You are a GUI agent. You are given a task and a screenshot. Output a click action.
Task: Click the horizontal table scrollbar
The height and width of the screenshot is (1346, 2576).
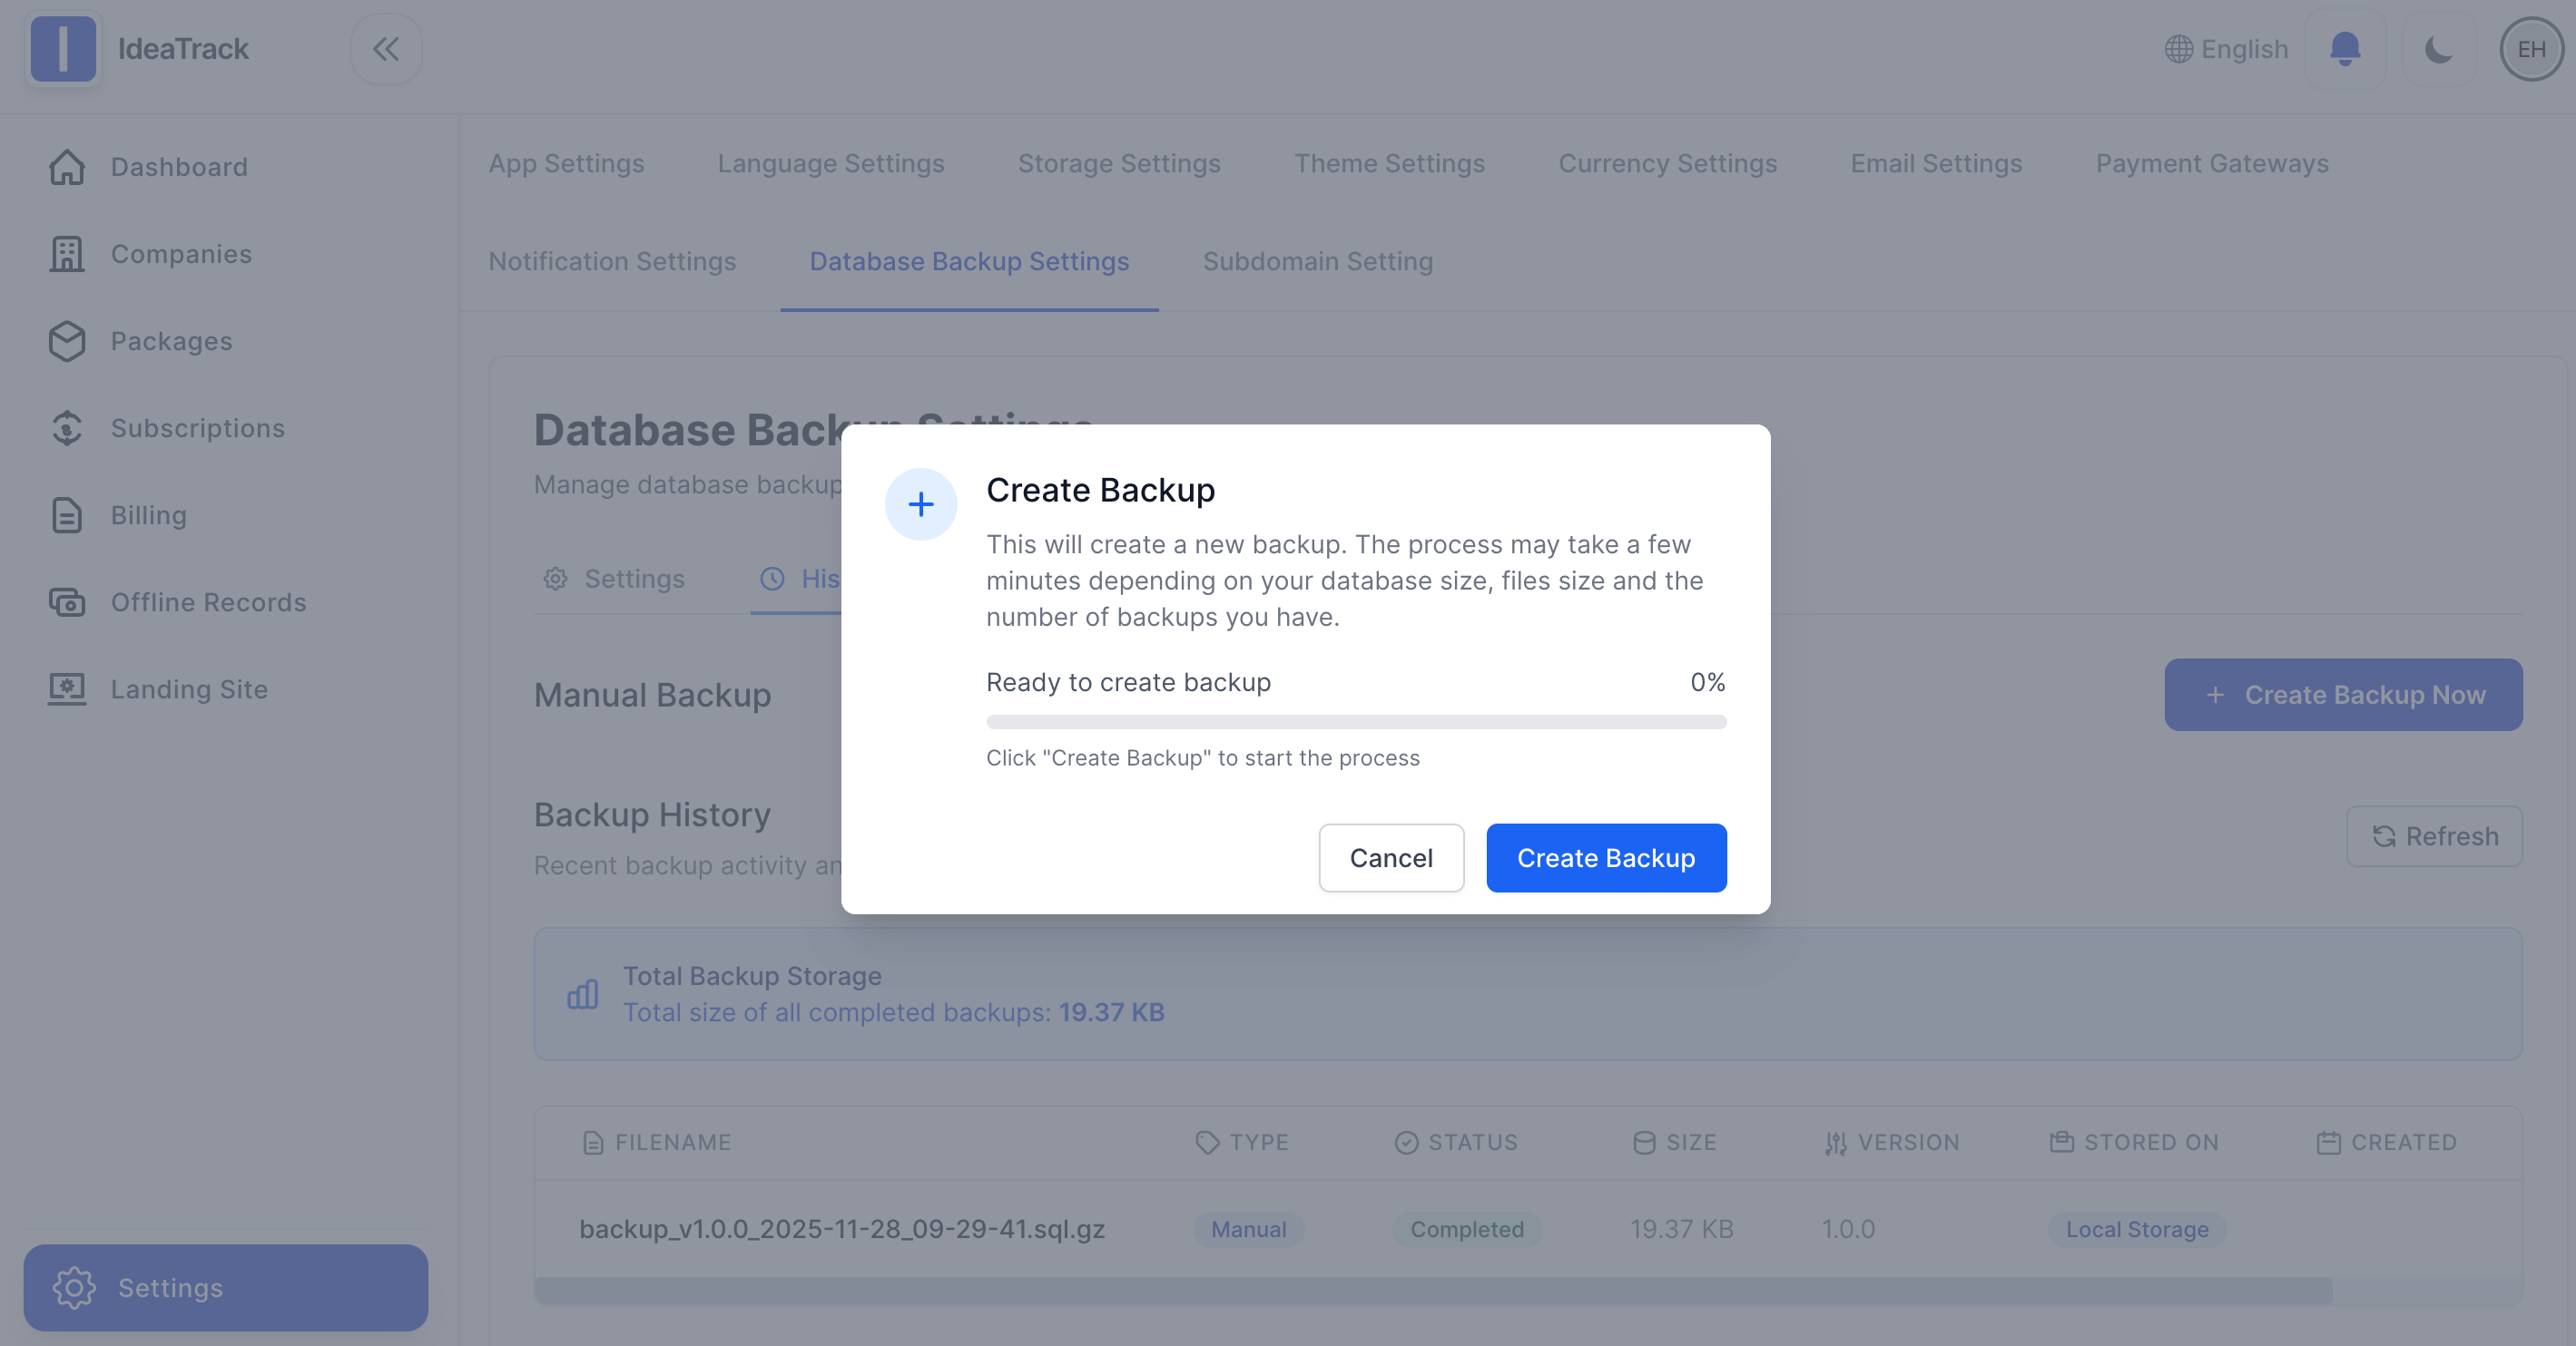coord(1433,1289)
